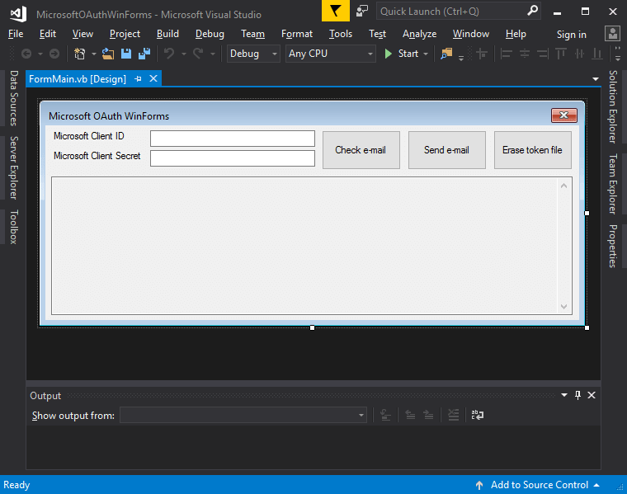Open the Project menu
627x494 pixels.
(125, 34)
